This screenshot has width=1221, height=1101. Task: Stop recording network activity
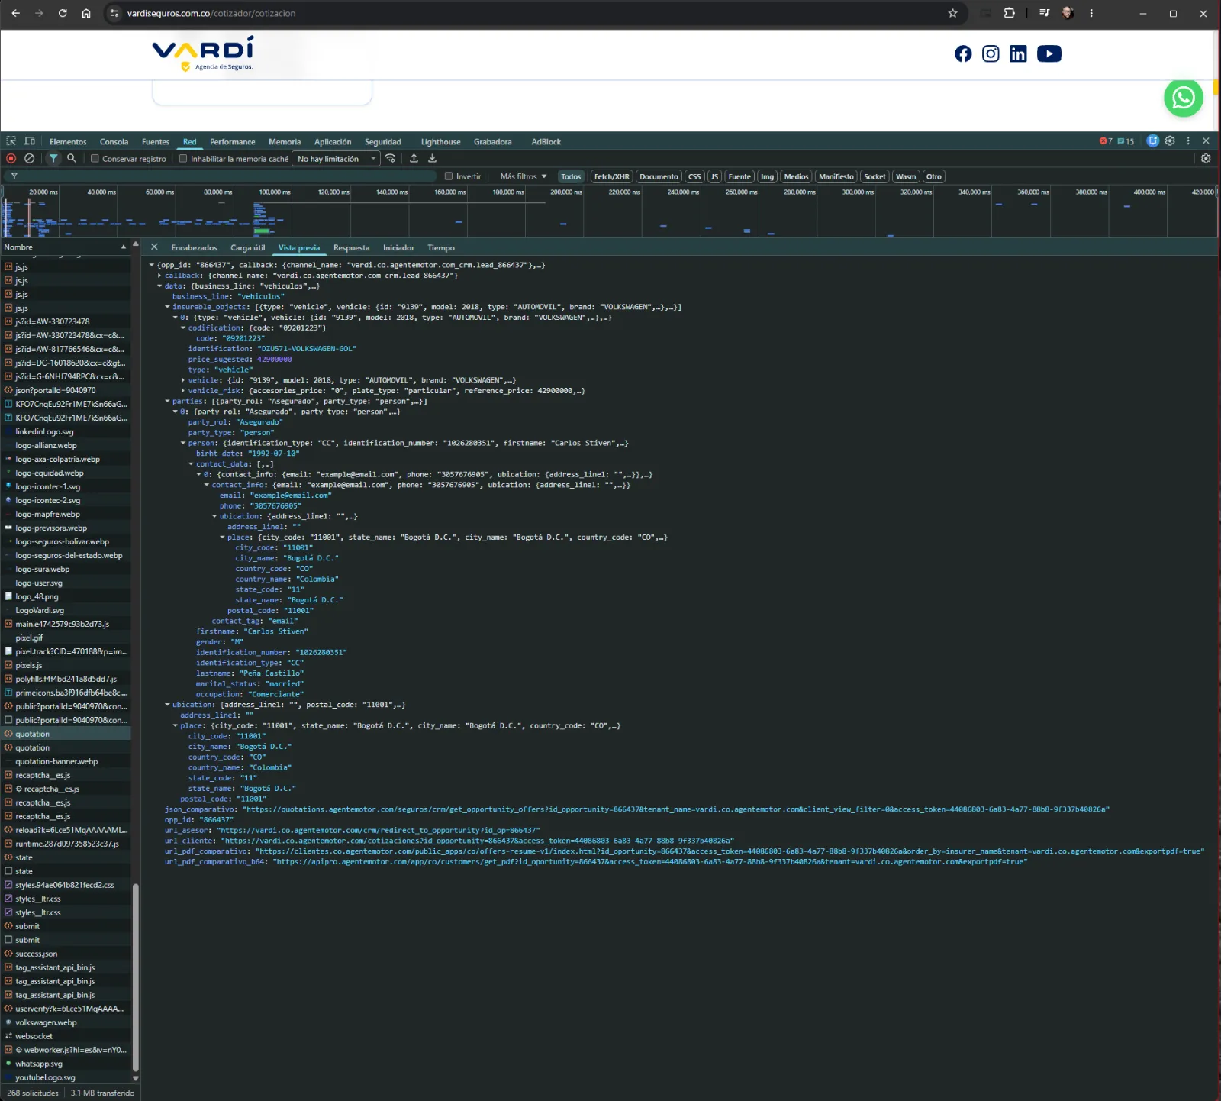11,159
